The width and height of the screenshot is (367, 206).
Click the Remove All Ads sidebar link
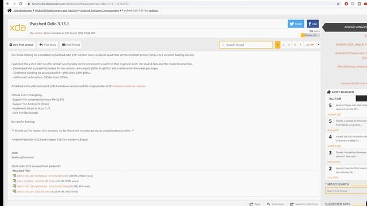[354, 84]
